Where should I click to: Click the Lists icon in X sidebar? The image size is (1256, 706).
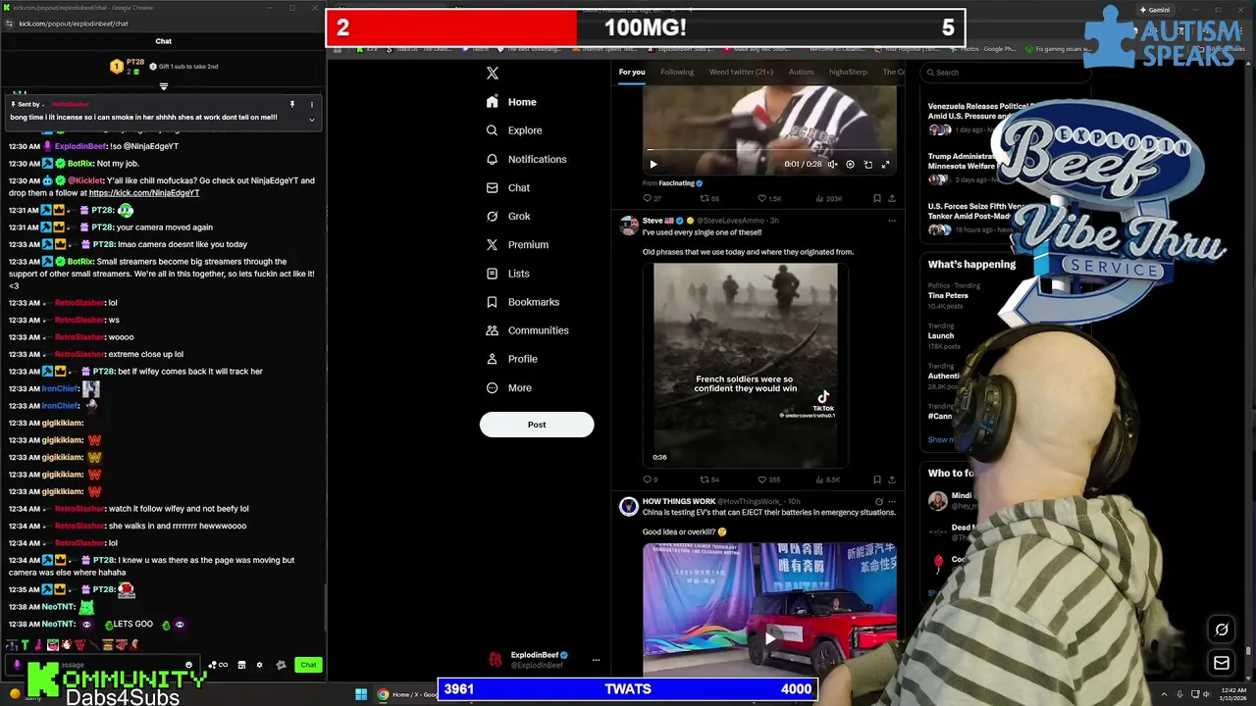coord(492,274)
